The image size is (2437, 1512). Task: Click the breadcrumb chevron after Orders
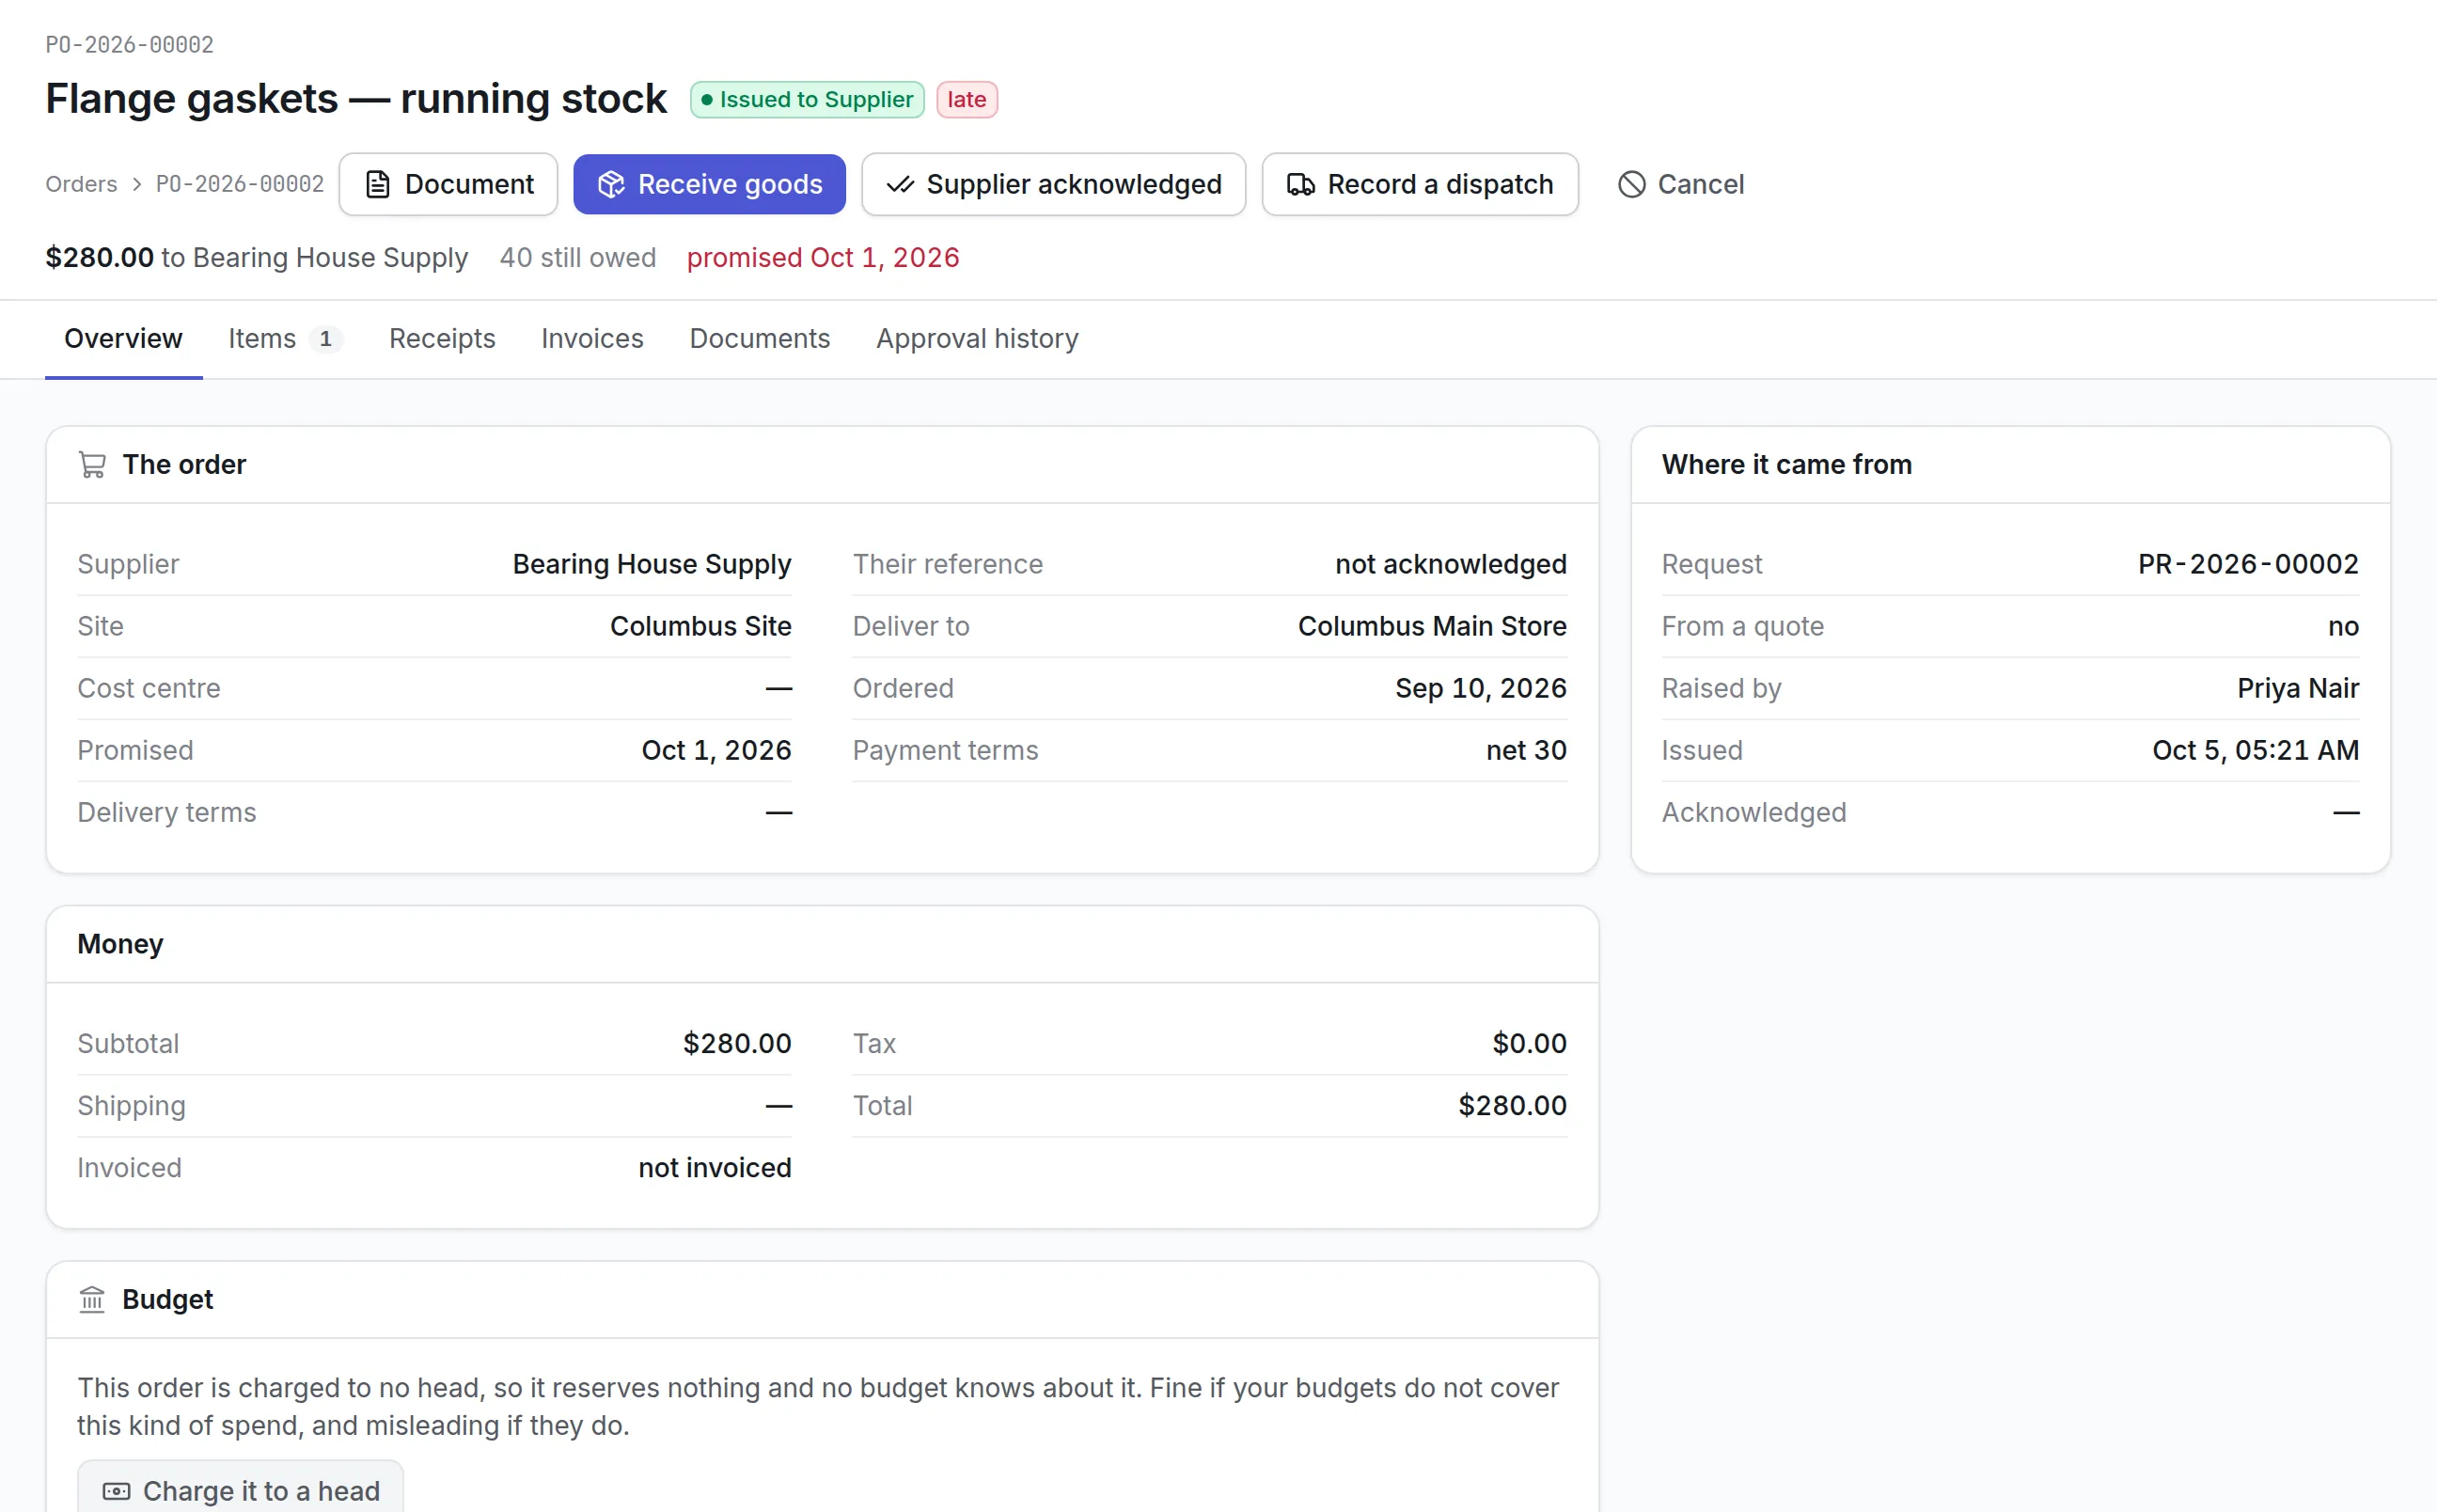[137, 185]
